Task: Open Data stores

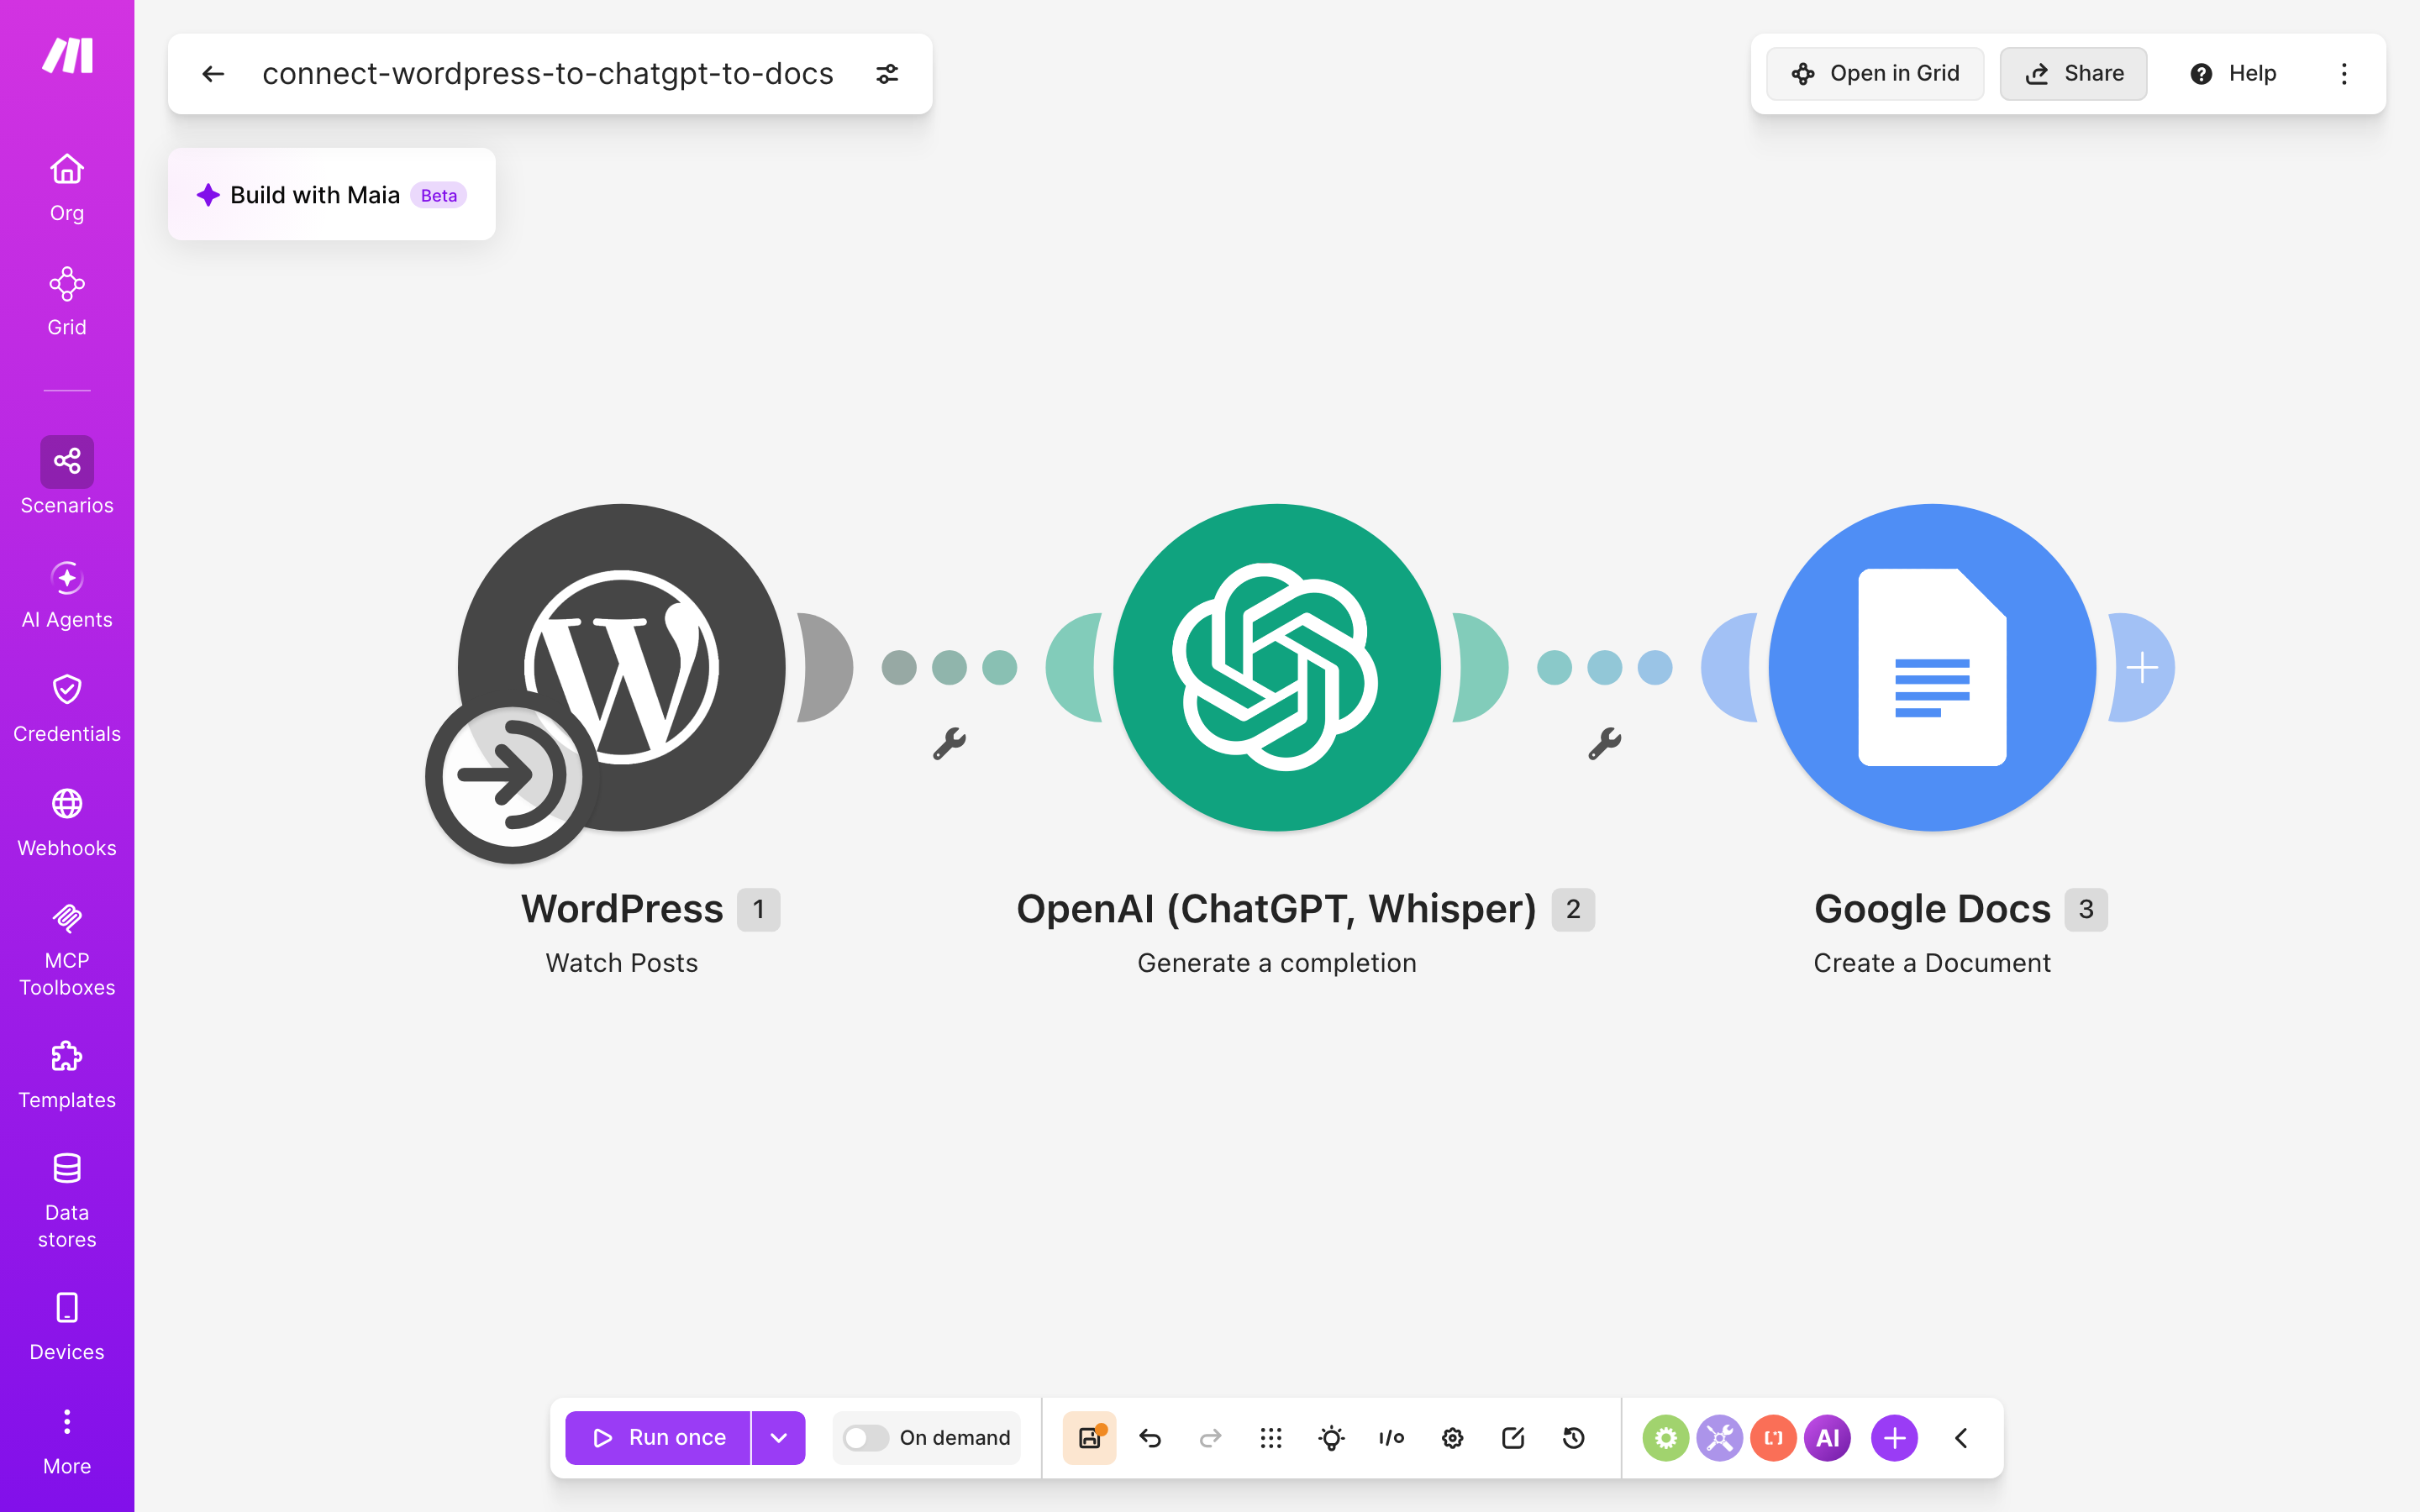Action: pos(67,1201)
